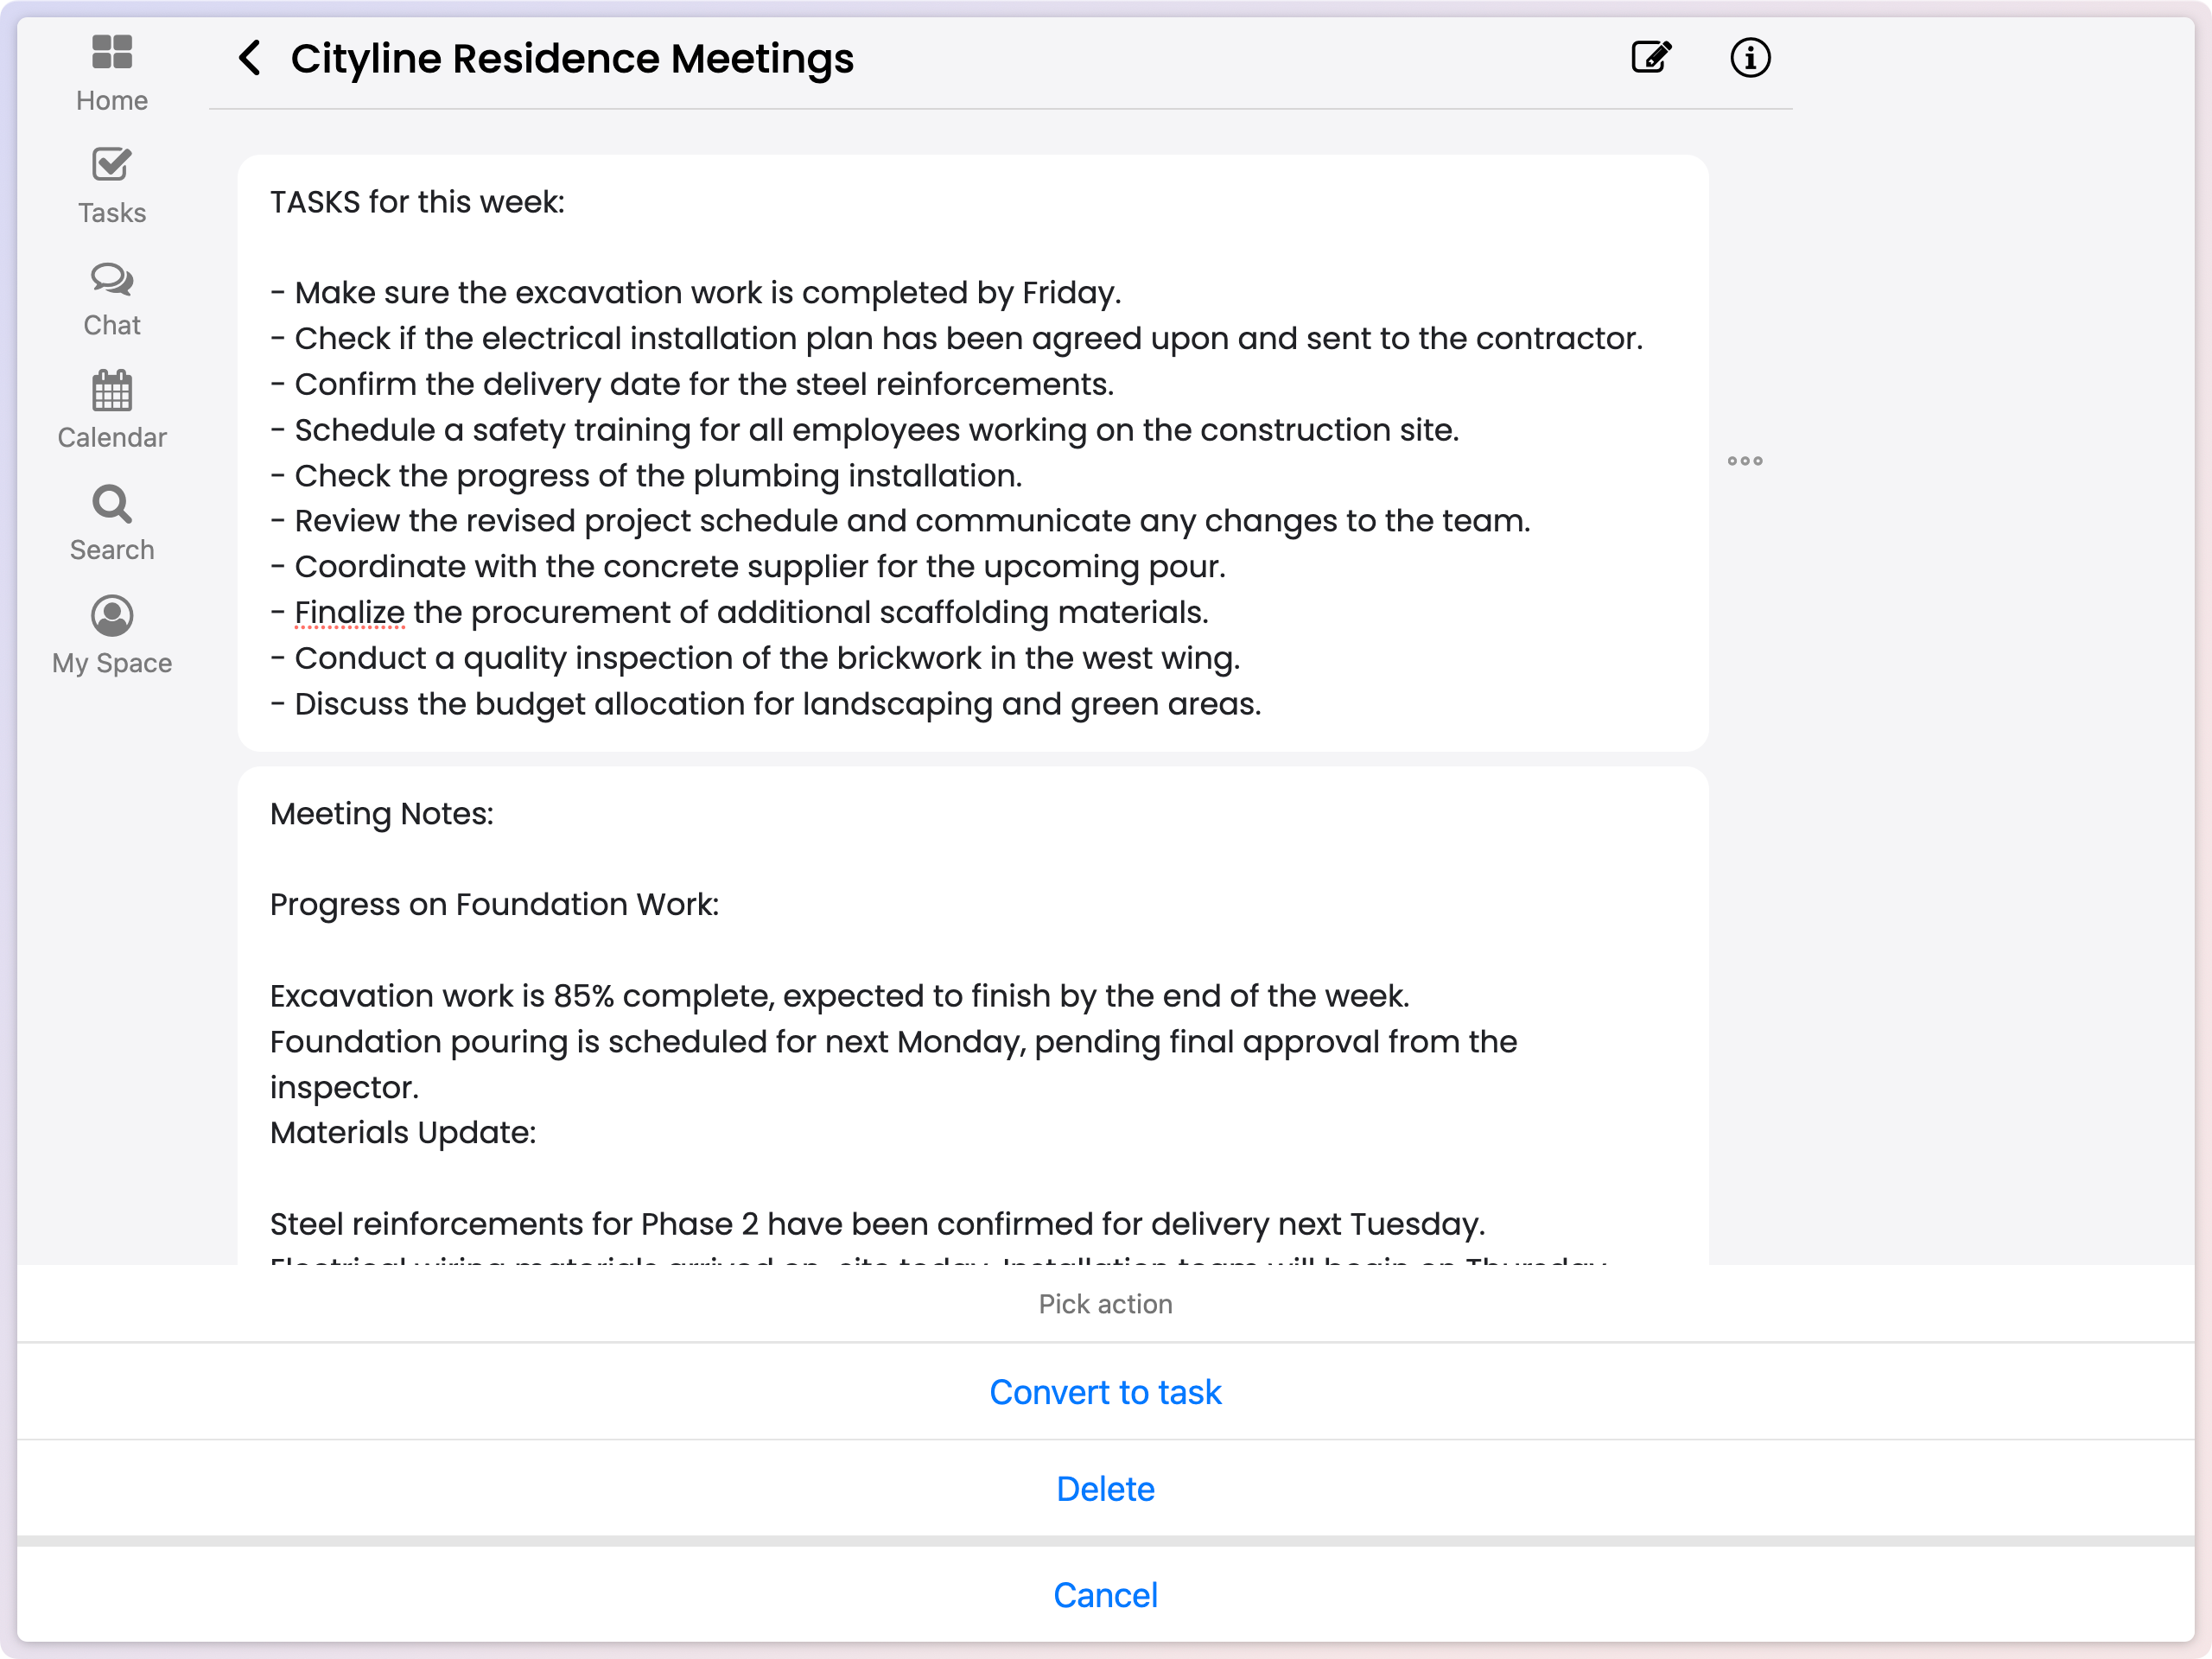This screenshot has width=2212, height=1659.
Task: Open the info circle icon
Action: [1749, 58]
